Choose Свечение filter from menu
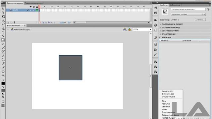Image resolution: width=212 pixels, height=119 pixels. (166, 107)
